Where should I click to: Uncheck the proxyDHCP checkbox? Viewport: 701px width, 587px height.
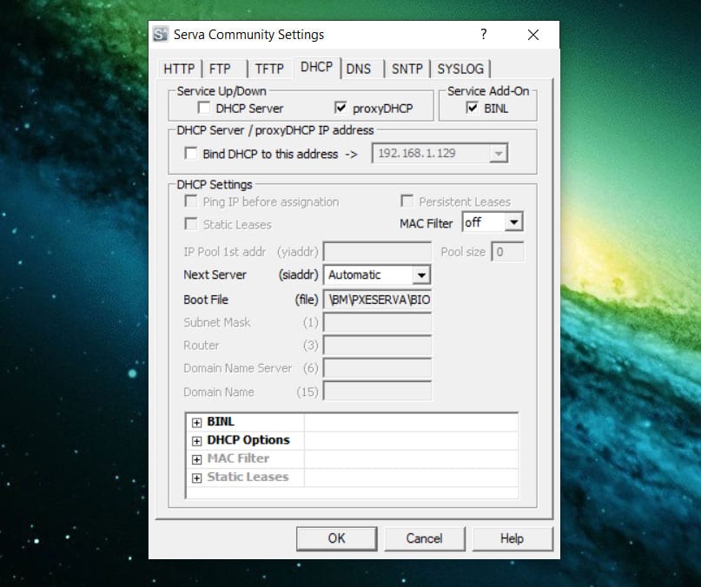click(341, 108)
